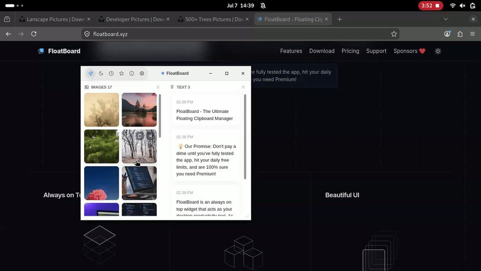Reload the current page
This screenshot has height=271, width=481.
pyautogui.click(x=34, y=34)
